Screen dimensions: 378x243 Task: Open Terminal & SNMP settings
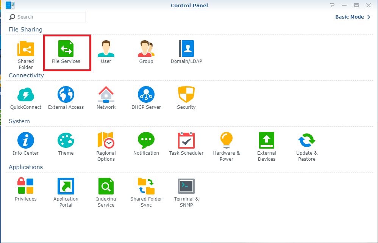point(186,187)
